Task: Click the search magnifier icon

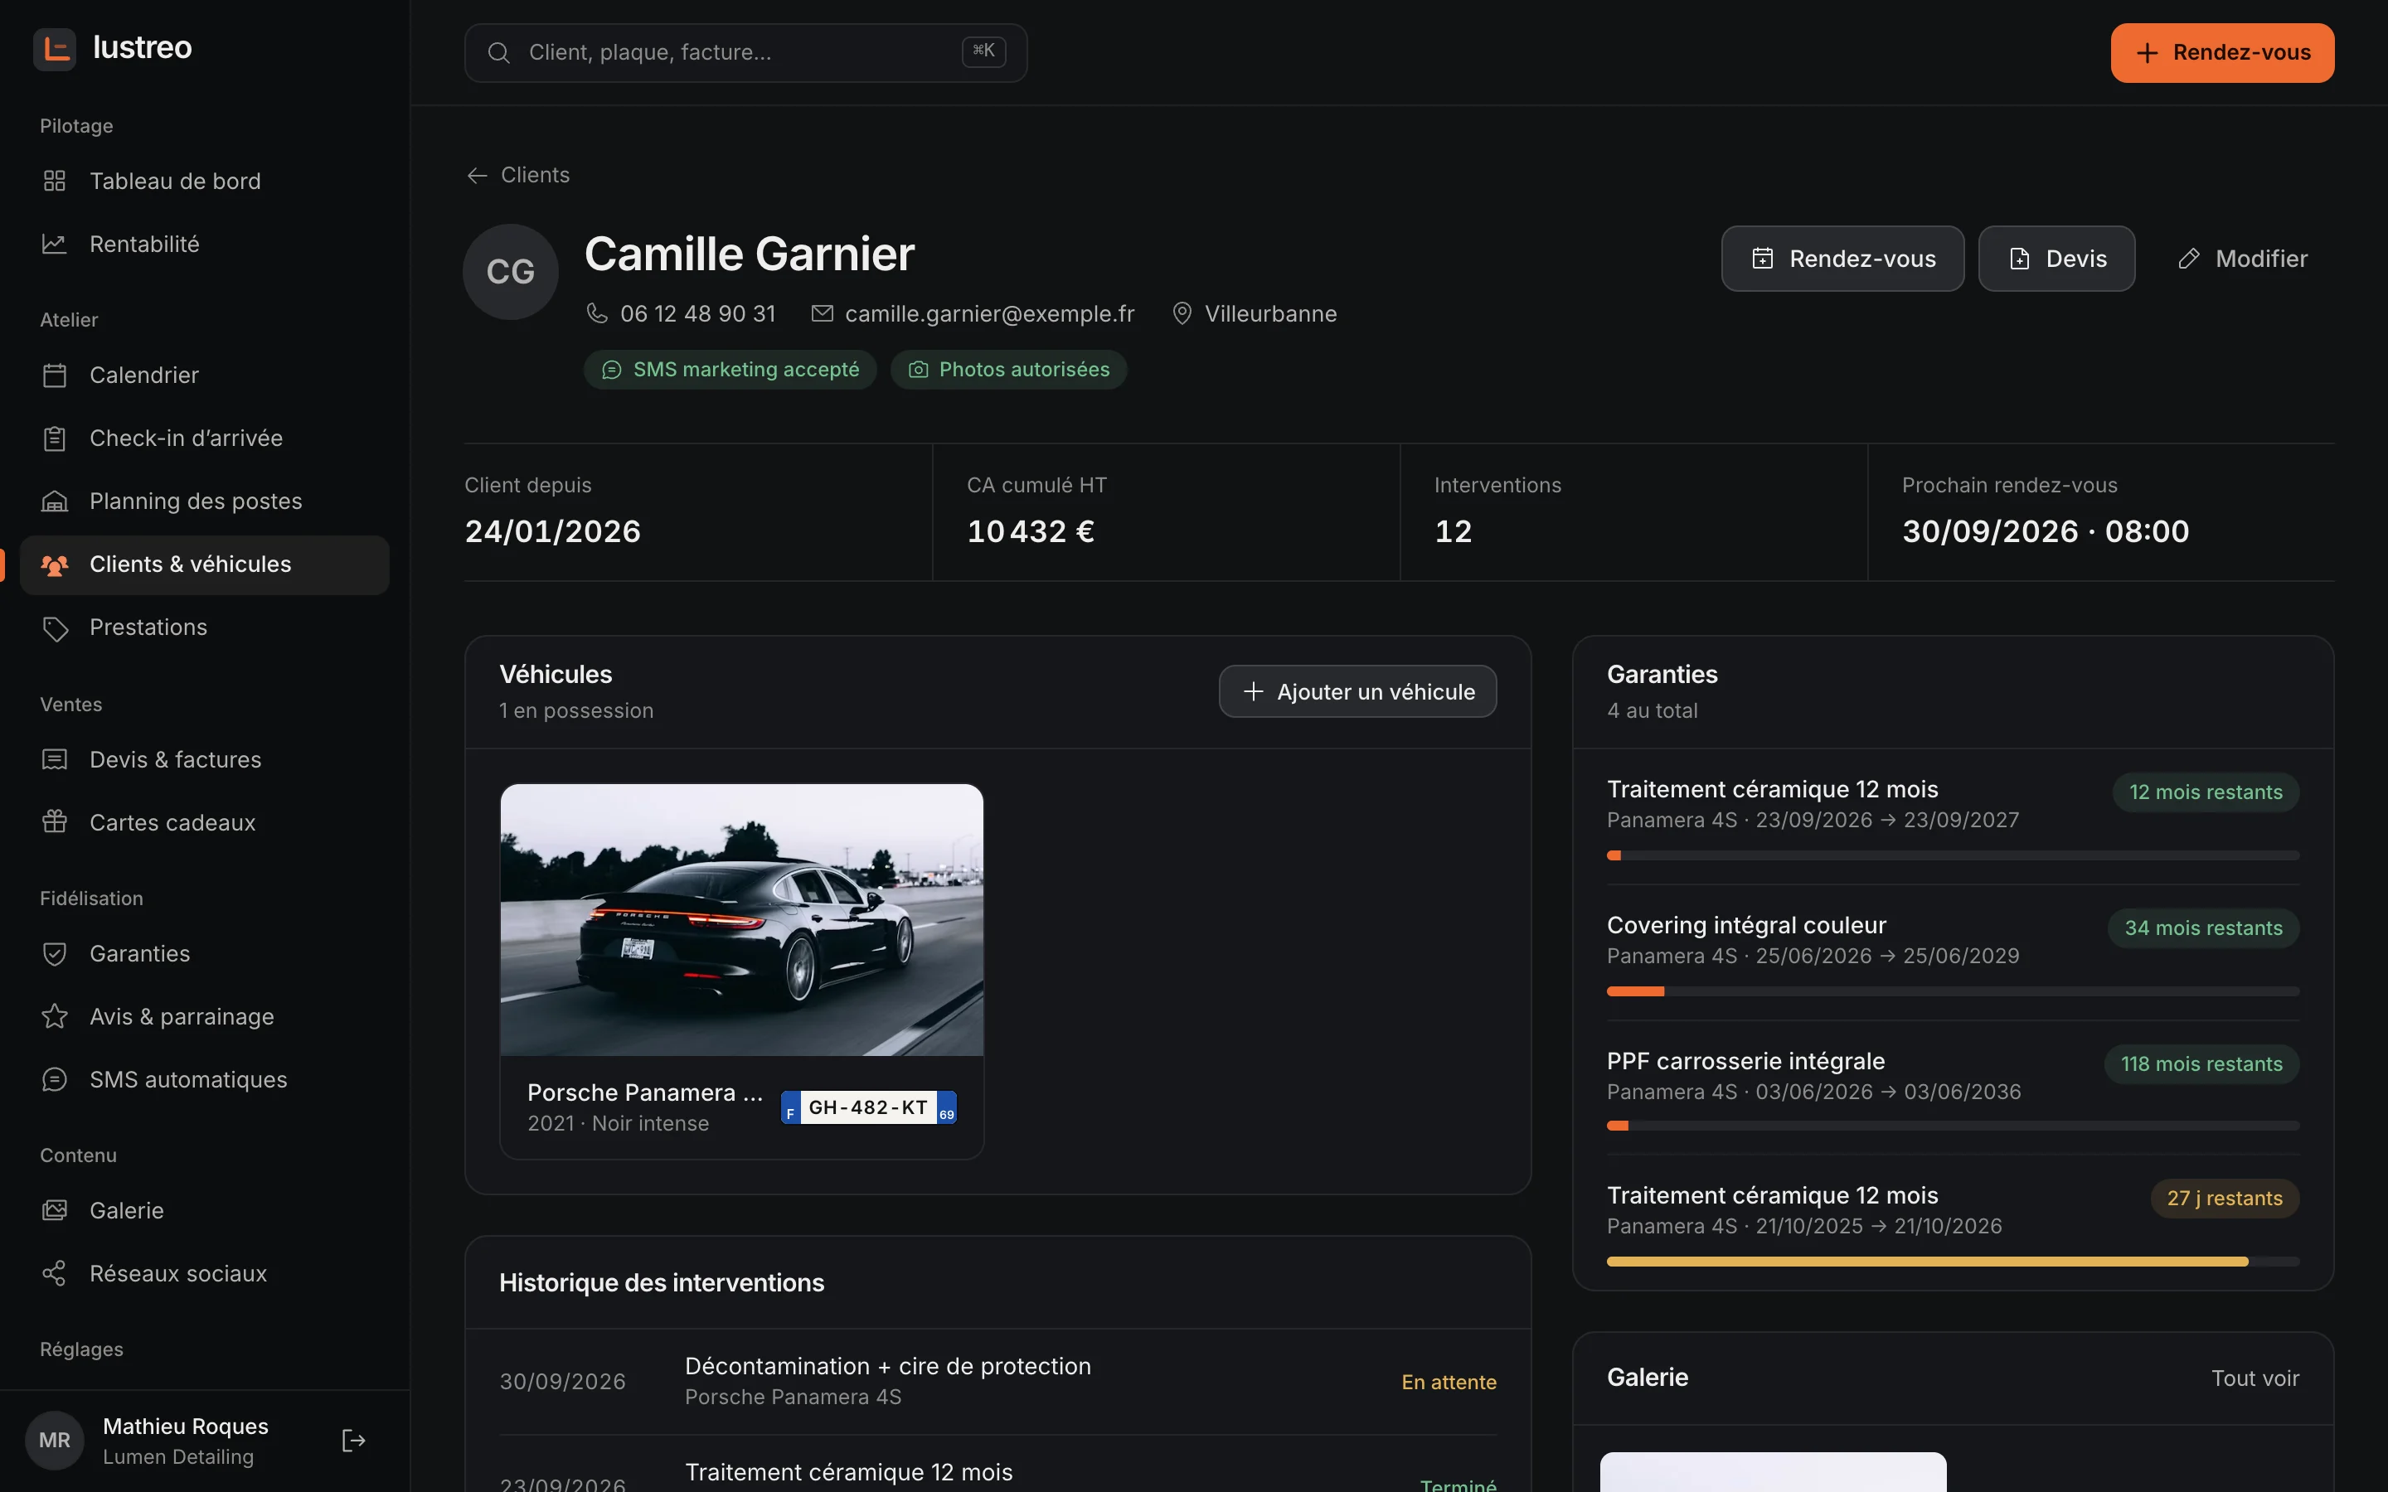Action: pos(498,52)
